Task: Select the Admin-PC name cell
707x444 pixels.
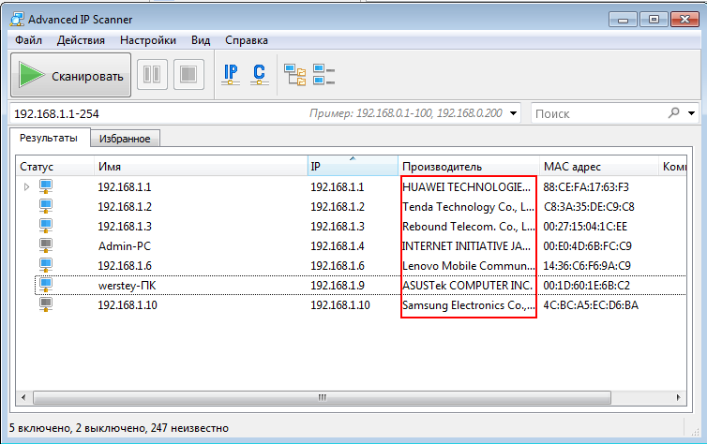Action: [x=125, y=245]
